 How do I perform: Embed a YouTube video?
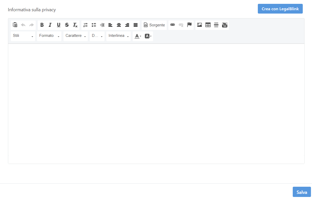[224, 25]
